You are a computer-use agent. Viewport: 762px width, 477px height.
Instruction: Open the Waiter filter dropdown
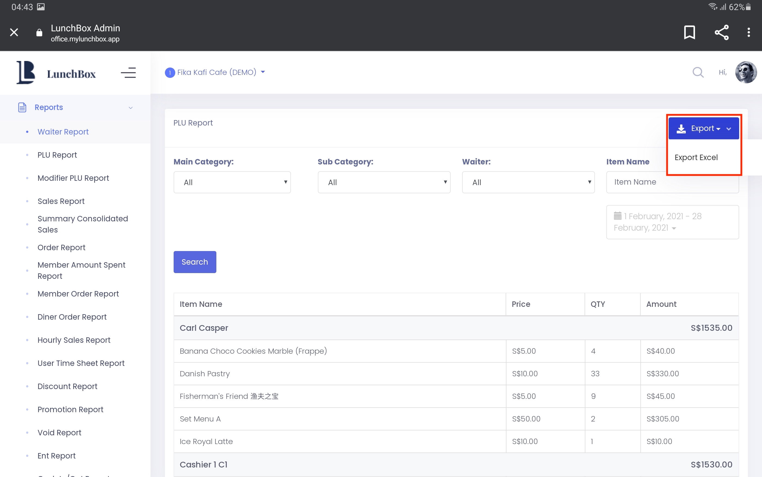coord(528,182)
